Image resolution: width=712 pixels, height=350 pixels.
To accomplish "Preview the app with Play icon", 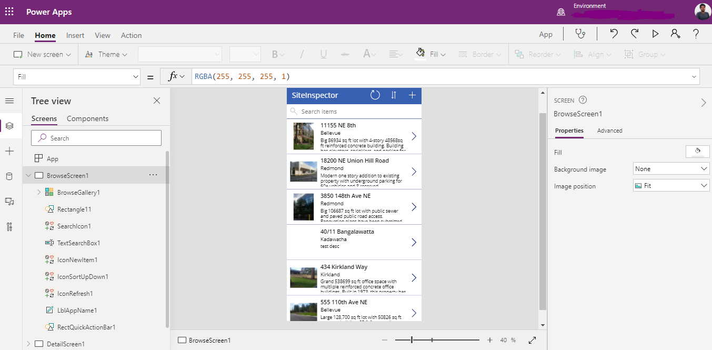I will pyautogui.click(x=655, y=34).
